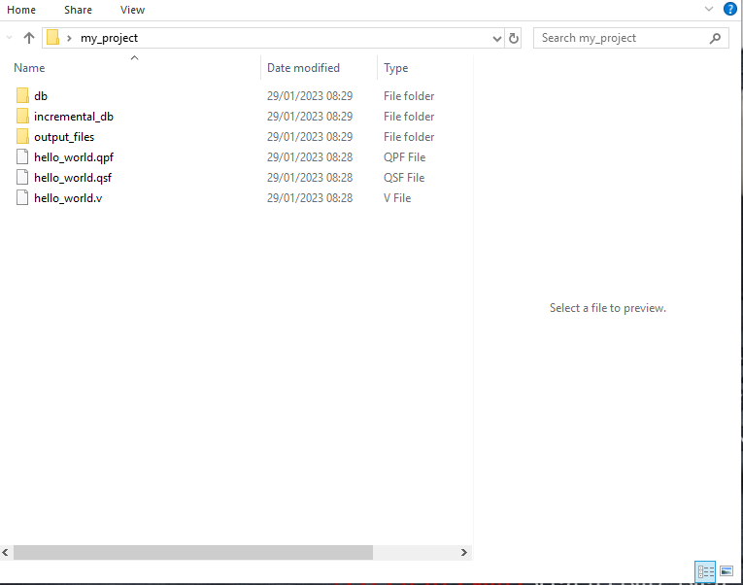This screenshot has height=585, width=743.
Task: Switch to Details view layout icon
Action: (705, 571)
